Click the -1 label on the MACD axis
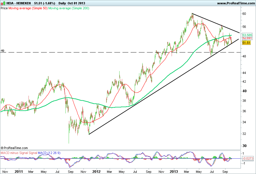The image size is (256, 174). (x=243, y=164)
